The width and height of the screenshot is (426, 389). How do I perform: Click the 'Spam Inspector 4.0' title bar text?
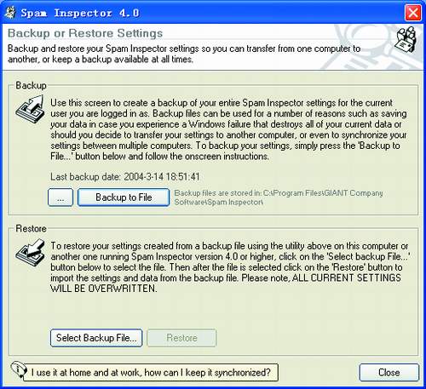(x=80, y=13)
